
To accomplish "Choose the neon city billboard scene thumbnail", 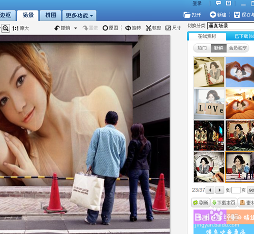I will (209, 136).
